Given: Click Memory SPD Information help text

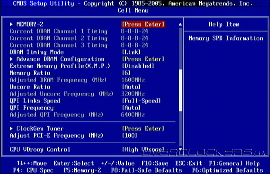Looking at the screenshot, I should [x=226, y=38].
